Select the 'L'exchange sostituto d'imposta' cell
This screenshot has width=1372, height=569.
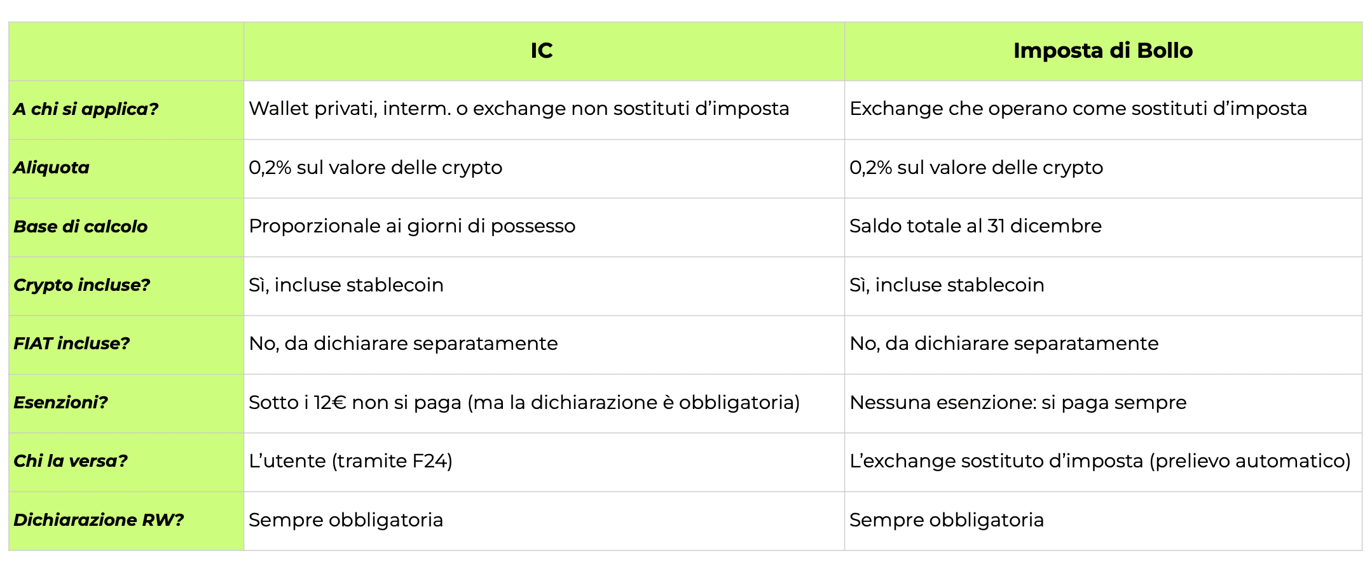coord(1100,461)
